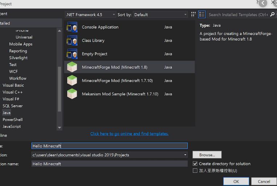This screenshot has height=186, width=277.
Task: Enable the 加入至原始檔控制(U) checkbox
Action: 195,171
